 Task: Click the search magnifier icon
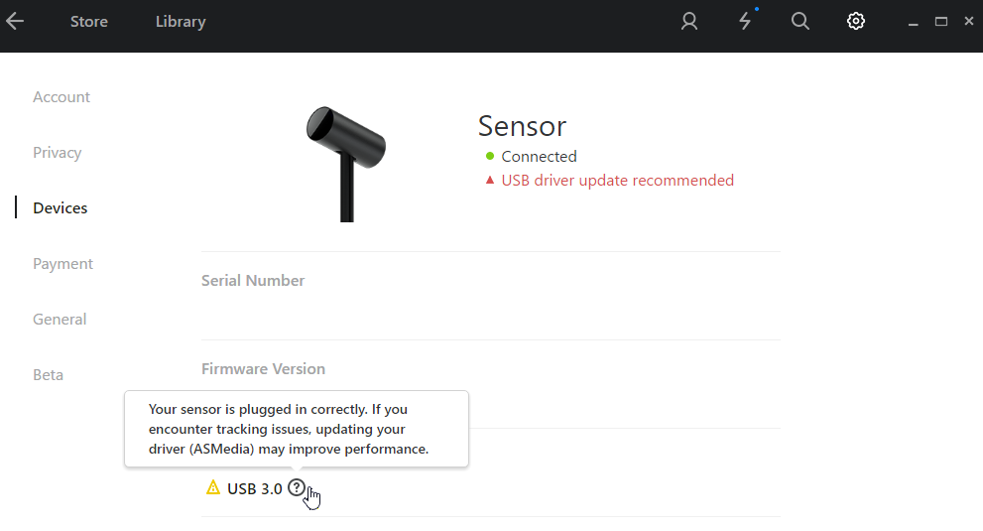(x=799, y=22)
